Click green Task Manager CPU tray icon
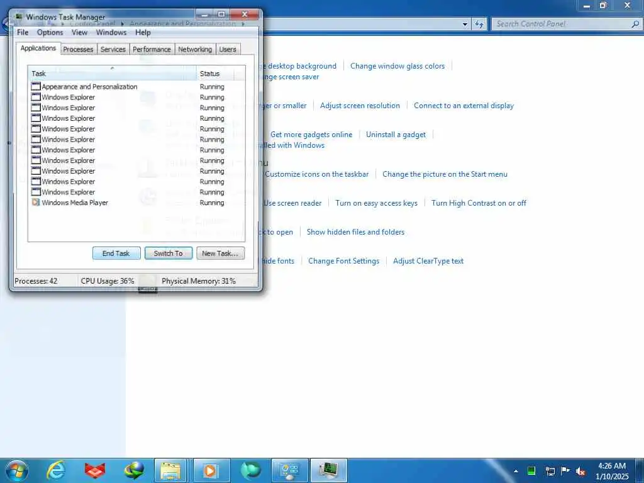This screenshot has width=644, height=483. point(531,470)
